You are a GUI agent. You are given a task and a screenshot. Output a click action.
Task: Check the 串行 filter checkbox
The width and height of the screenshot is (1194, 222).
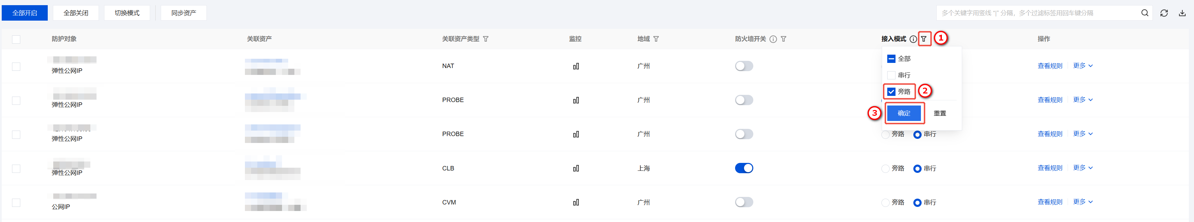[x=891, y=75]
